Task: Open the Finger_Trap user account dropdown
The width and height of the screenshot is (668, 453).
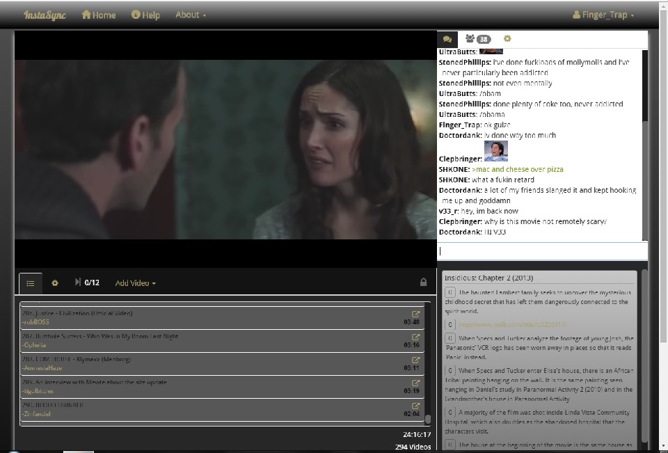Action: click(x=603, y=15)
